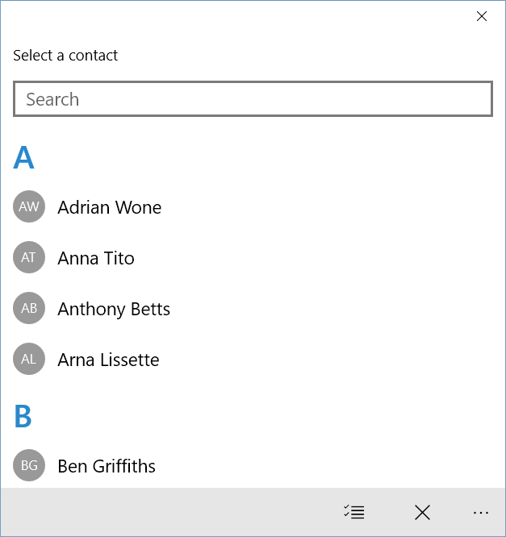506x537 pixels.
Task: Jump using the letter A group header
Action: [24, 158]
